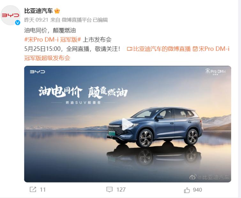Click the gold membership crown badge
The image size is (241, 198).
pyautogui.click(x=57, y=11)
